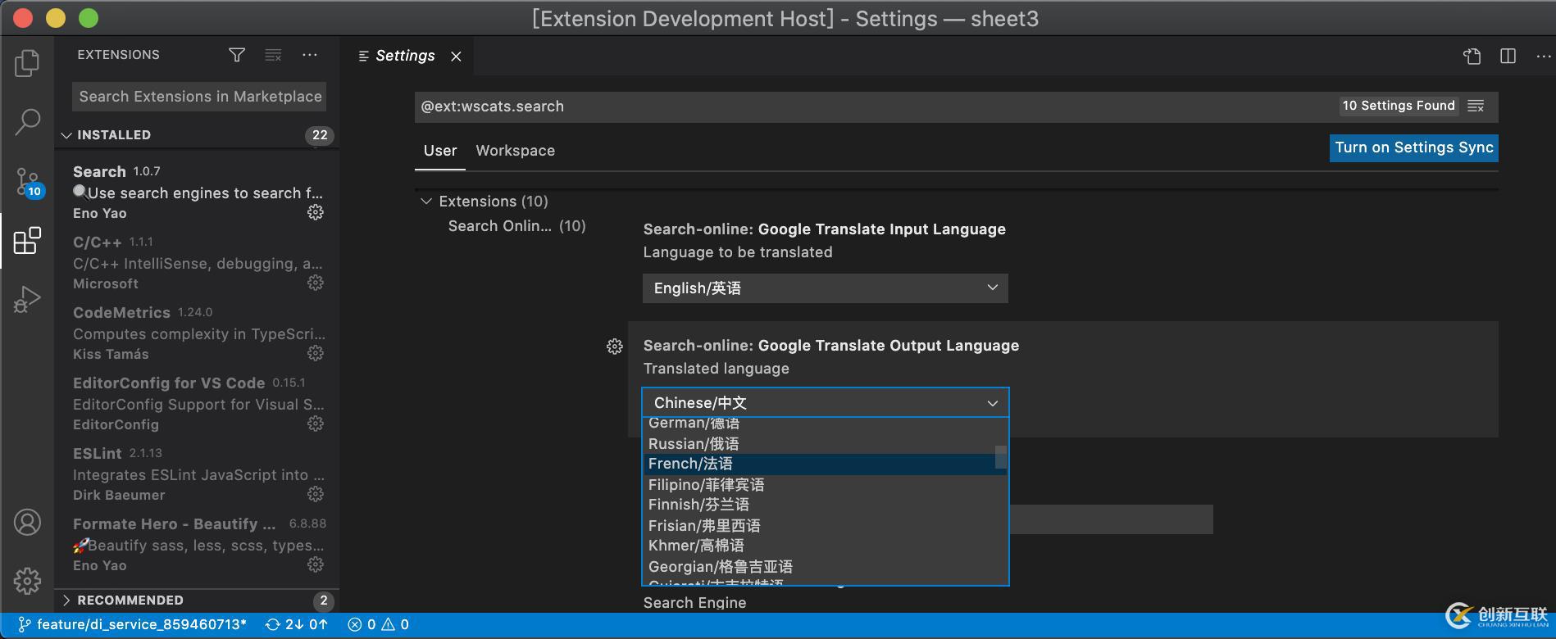Manage the C/C++ extension via its gear
Image resolution: width=1556 pixels, height=639 pixels.
[316, 283]
